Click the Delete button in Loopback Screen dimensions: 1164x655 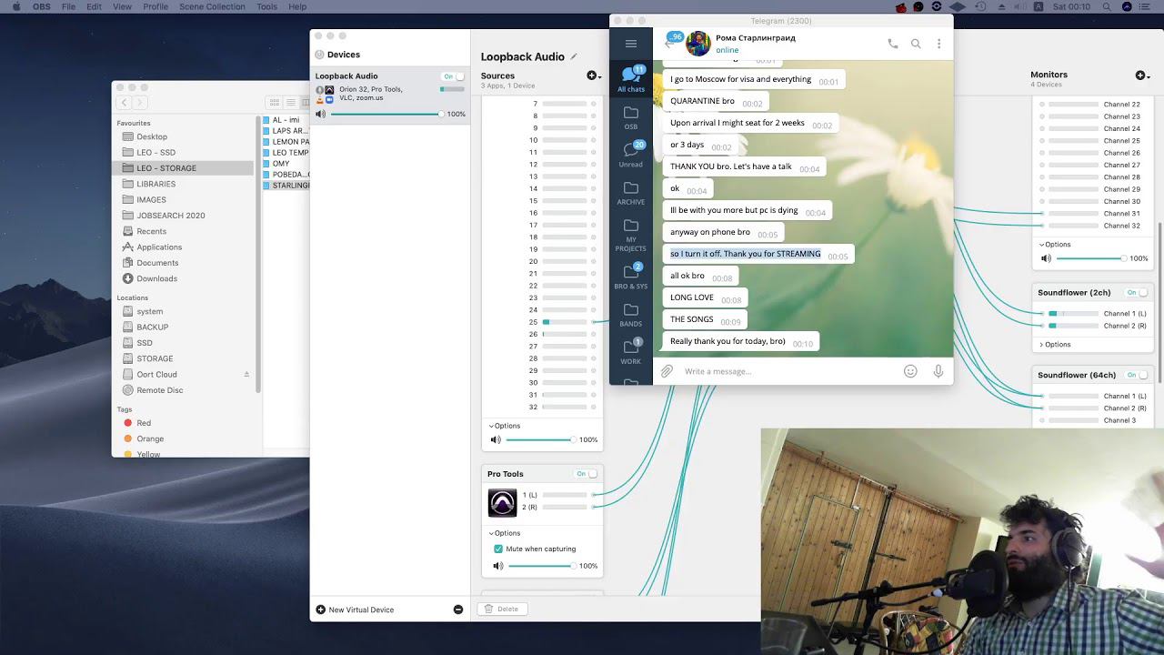(502, 610)
